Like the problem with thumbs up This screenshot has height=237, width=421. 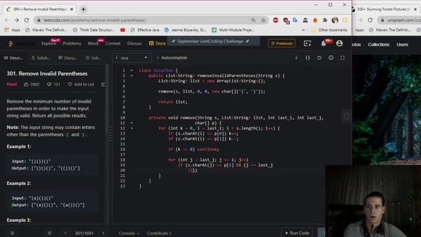26,84
